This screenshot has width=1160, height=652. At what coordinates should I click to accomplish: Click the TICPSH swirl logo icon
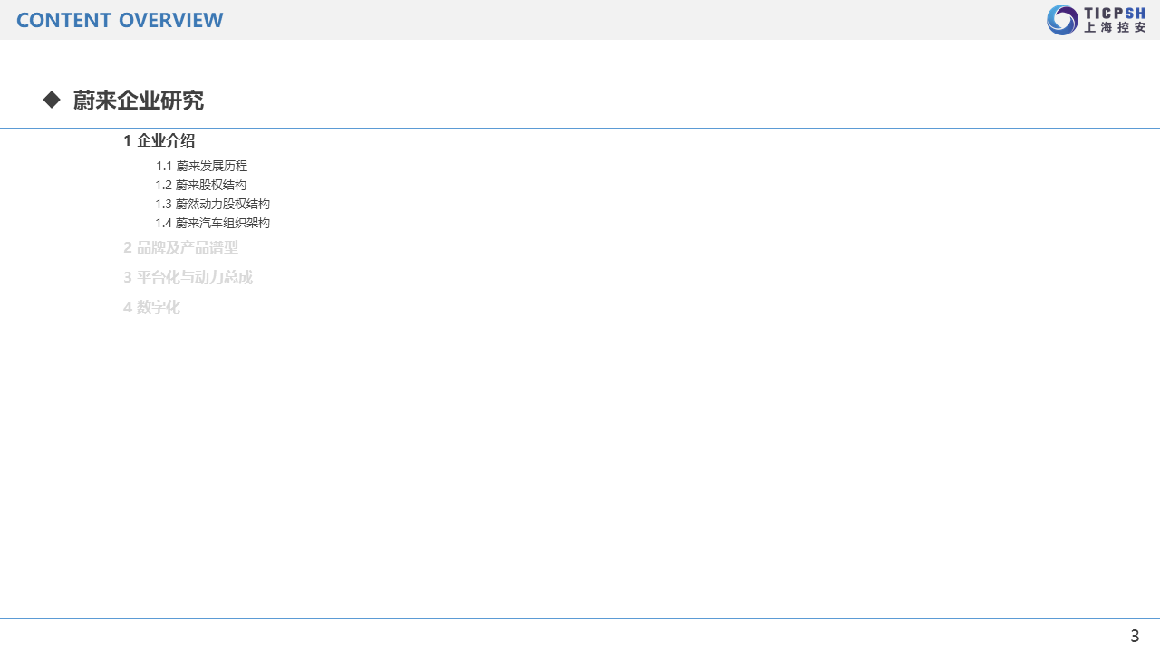[1062, 20]
